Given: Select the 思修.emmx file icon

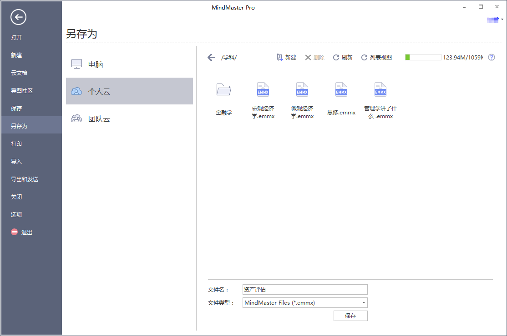Looking at the screenshot, I should pyautogui.click(x=341, y=89).
